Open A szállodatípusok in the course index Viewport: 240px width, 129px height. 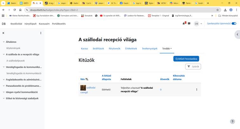tap(16, 61)
